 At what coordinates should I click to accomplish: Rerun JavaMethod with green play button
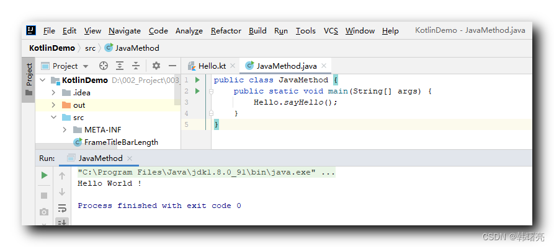44,175
